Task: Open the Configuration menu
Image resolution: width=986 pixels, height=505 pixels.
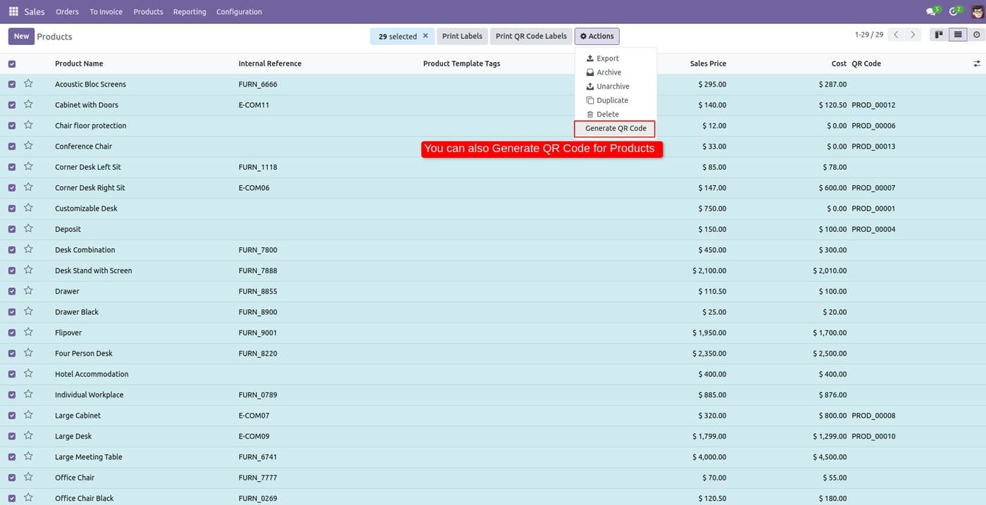Action: pyautogui.click(x=239, y=12)
